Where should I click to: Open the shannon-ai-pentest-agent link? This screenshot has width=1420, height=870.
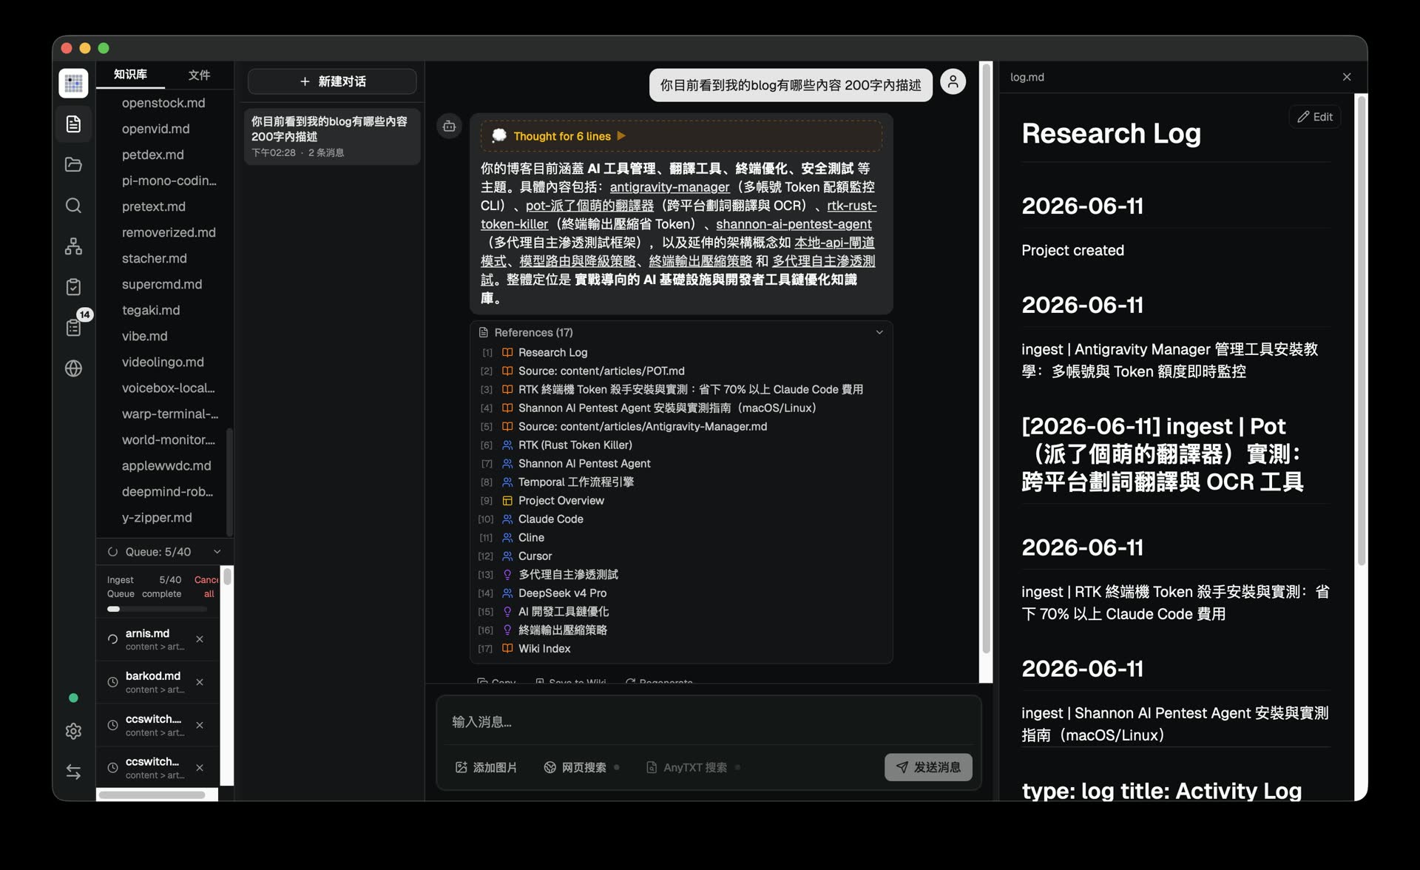coord(794,224)
